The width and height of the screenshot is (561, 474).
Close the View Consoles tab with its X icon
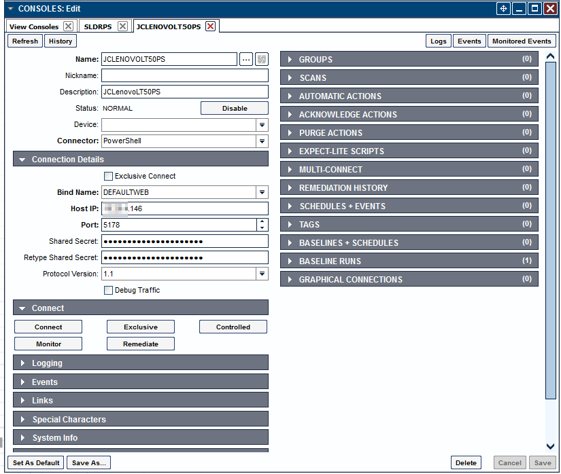(x=68, y=26)
